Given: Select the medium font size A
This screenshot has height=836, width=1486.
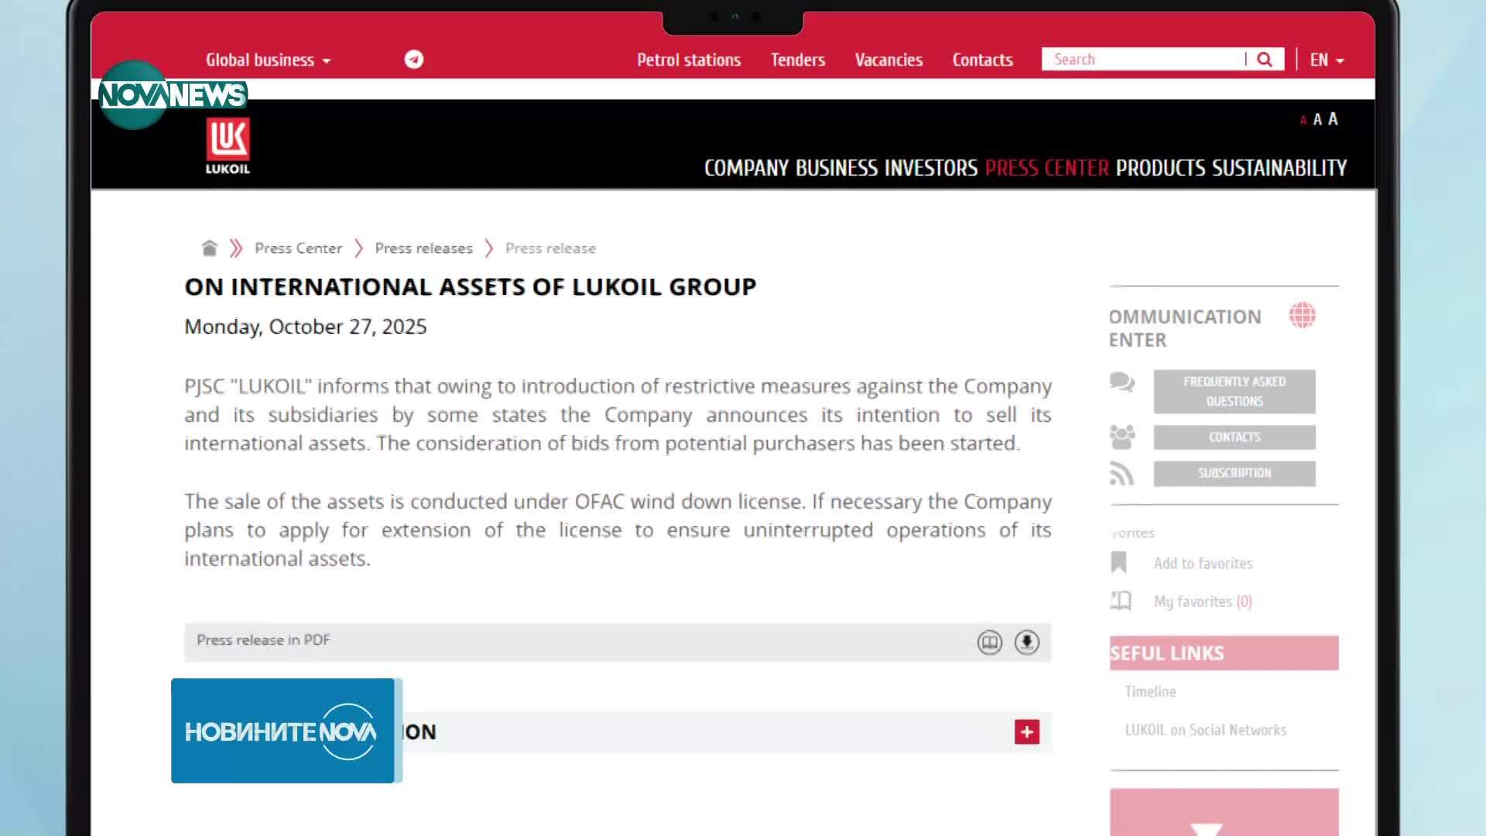Looking at the screenshot, I should (1317, 119).
